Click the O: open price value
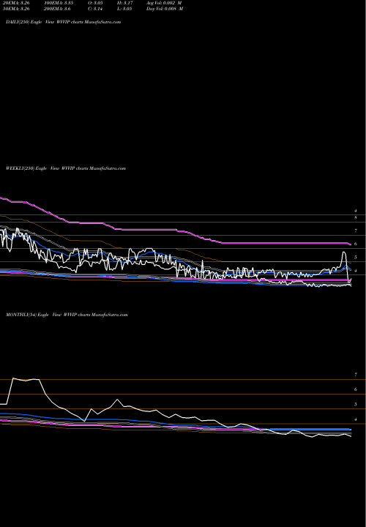This screenshot has width=366, height=527. point(95,3)
